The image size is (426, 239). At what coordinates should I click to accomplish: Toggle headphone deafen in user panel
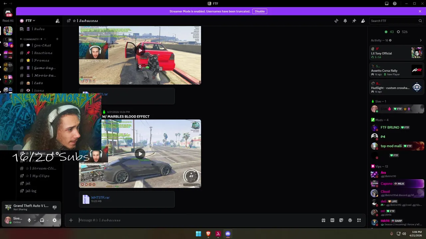point(42,220)
